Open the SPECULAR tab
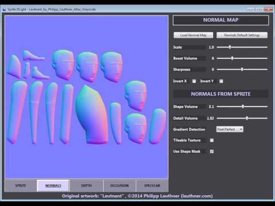Image resolution: width=275 pixels, height=206 pixels. coord(152,185)
